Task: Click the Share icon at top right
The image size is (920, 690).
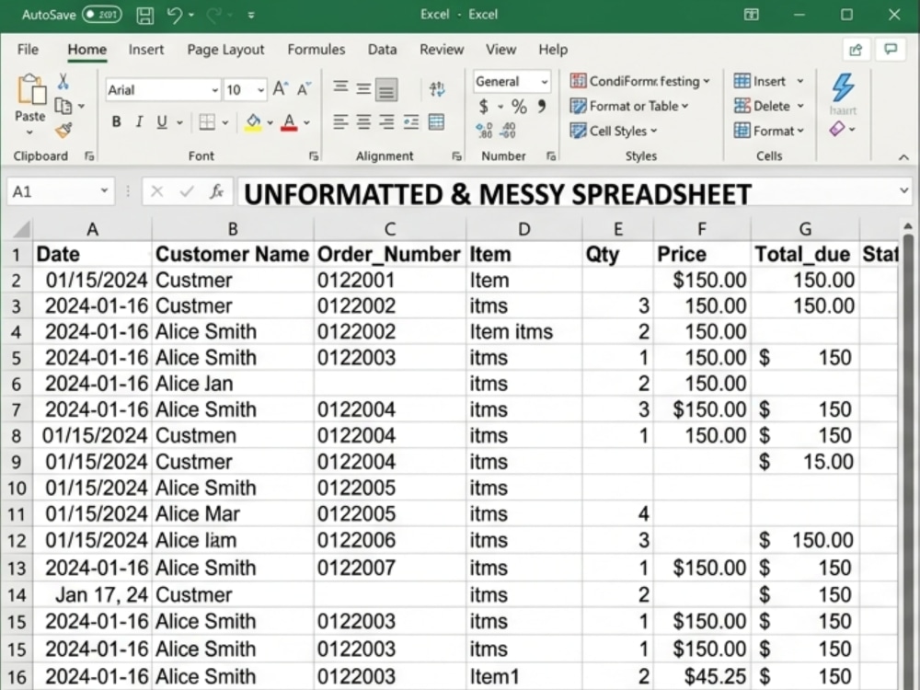Action: coord(856,50)
